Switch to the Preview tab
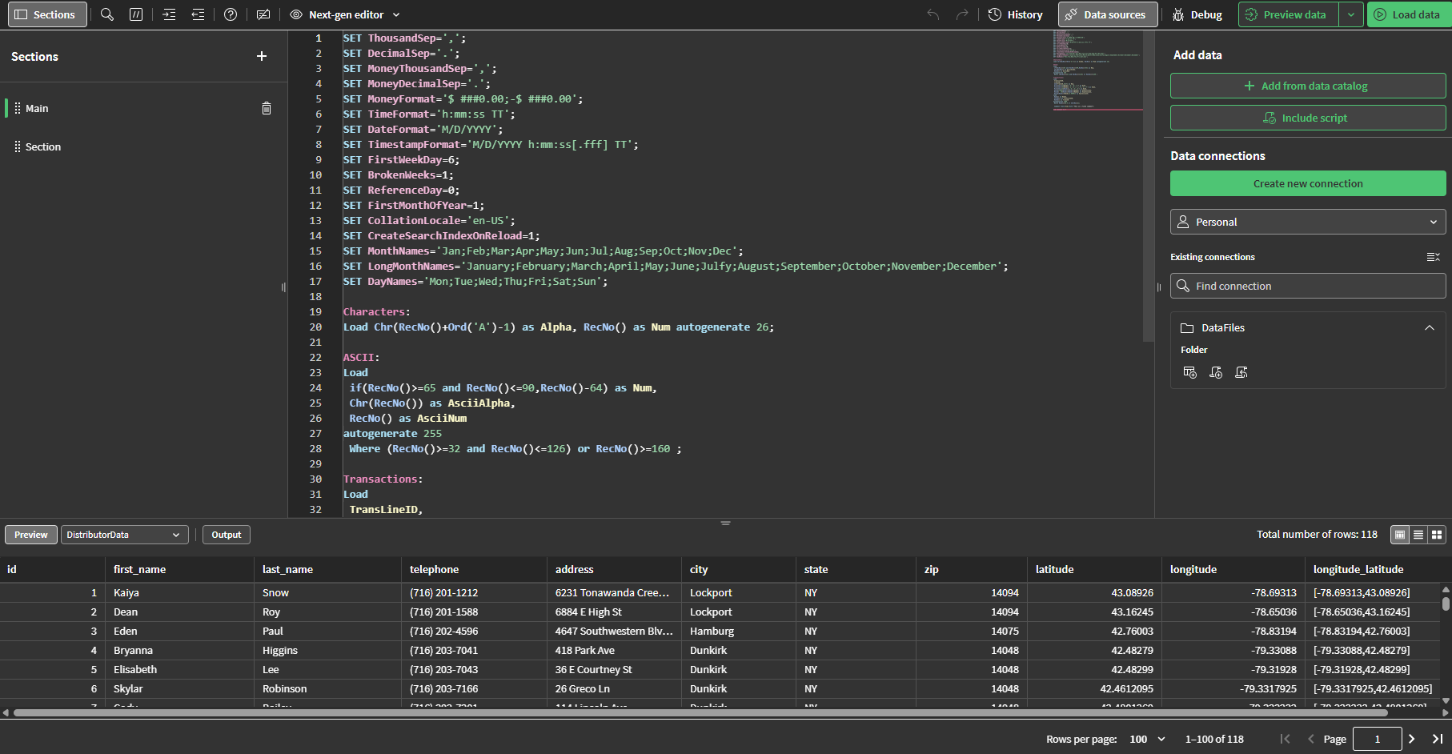 pyautogui.click(x=30, y=535)
